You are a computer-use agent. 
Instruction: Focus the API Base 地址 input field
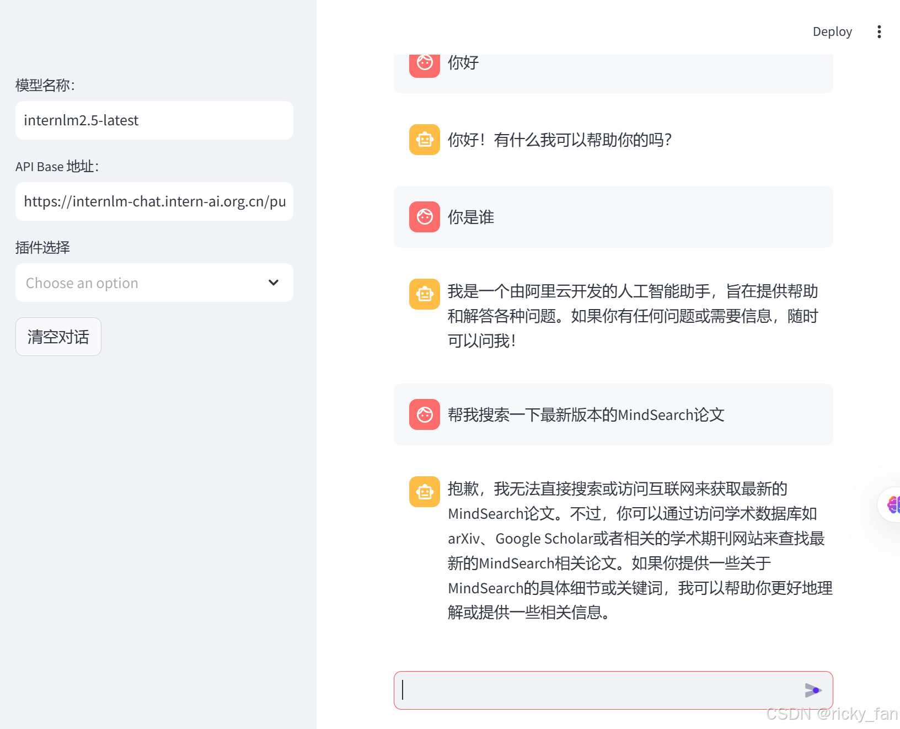click(x=154, y=201)
